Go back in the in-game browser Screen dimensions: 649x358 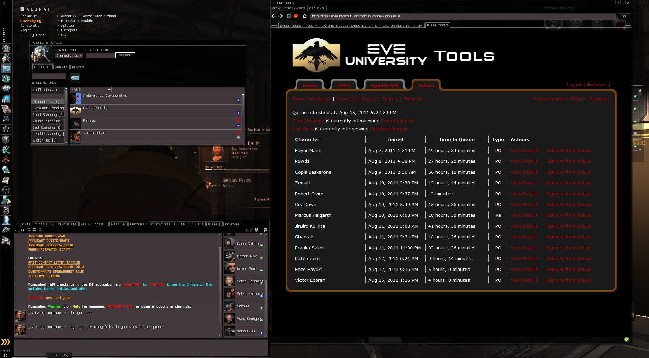coord(274,16)
